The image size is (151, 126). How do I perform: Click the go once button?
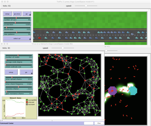tap(17, 14)
